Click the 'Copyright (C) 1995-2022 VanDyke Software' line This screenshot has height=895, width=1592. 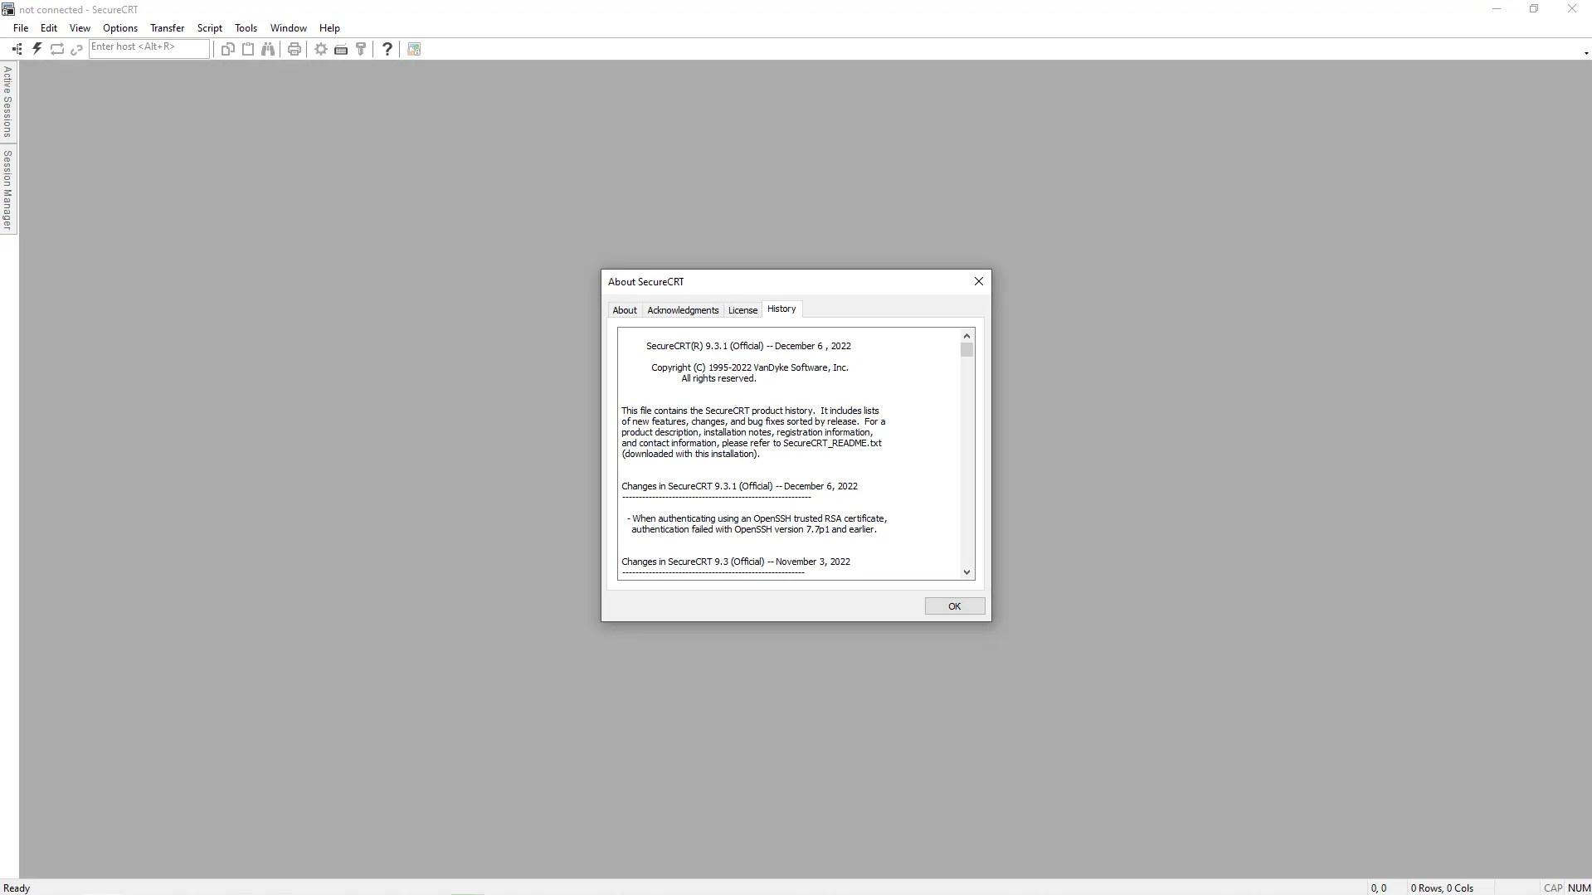pyautogui.click(x=750, y=367)
